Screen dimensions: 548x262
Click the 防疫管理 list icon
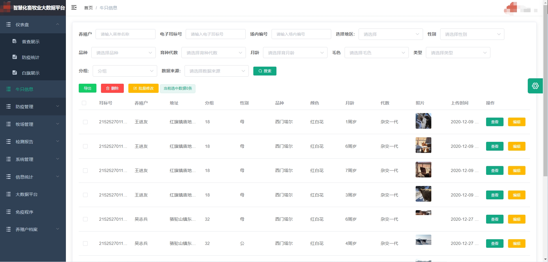tap(9, 107)
